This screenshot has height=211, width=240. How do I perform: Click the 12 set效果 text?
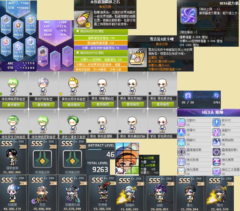(148, 165)
